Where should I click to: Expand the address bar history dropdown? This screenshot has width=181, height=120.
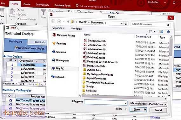pos(121,23)
